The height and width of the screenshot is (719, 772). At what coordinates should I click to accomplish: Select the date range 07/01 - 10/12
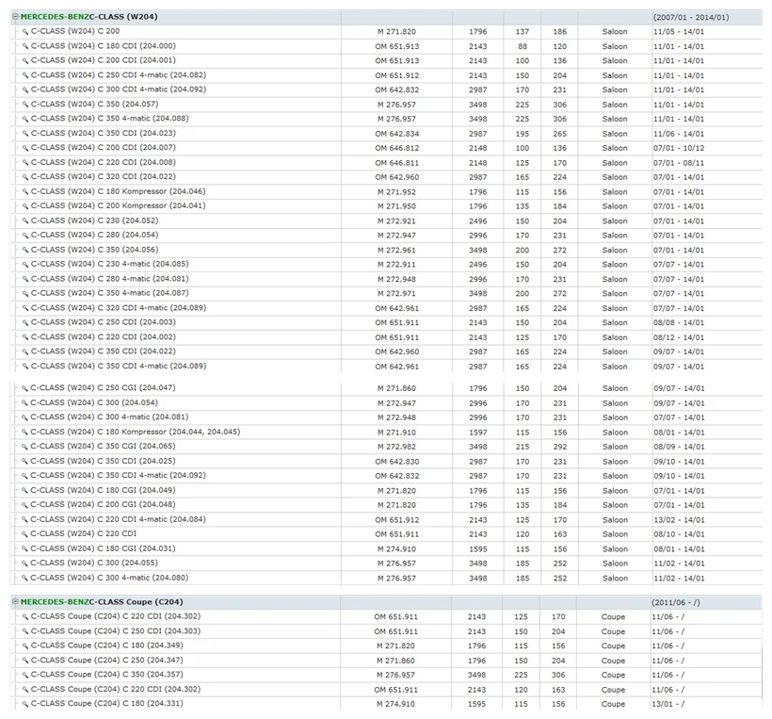click(x=679, y=148)
